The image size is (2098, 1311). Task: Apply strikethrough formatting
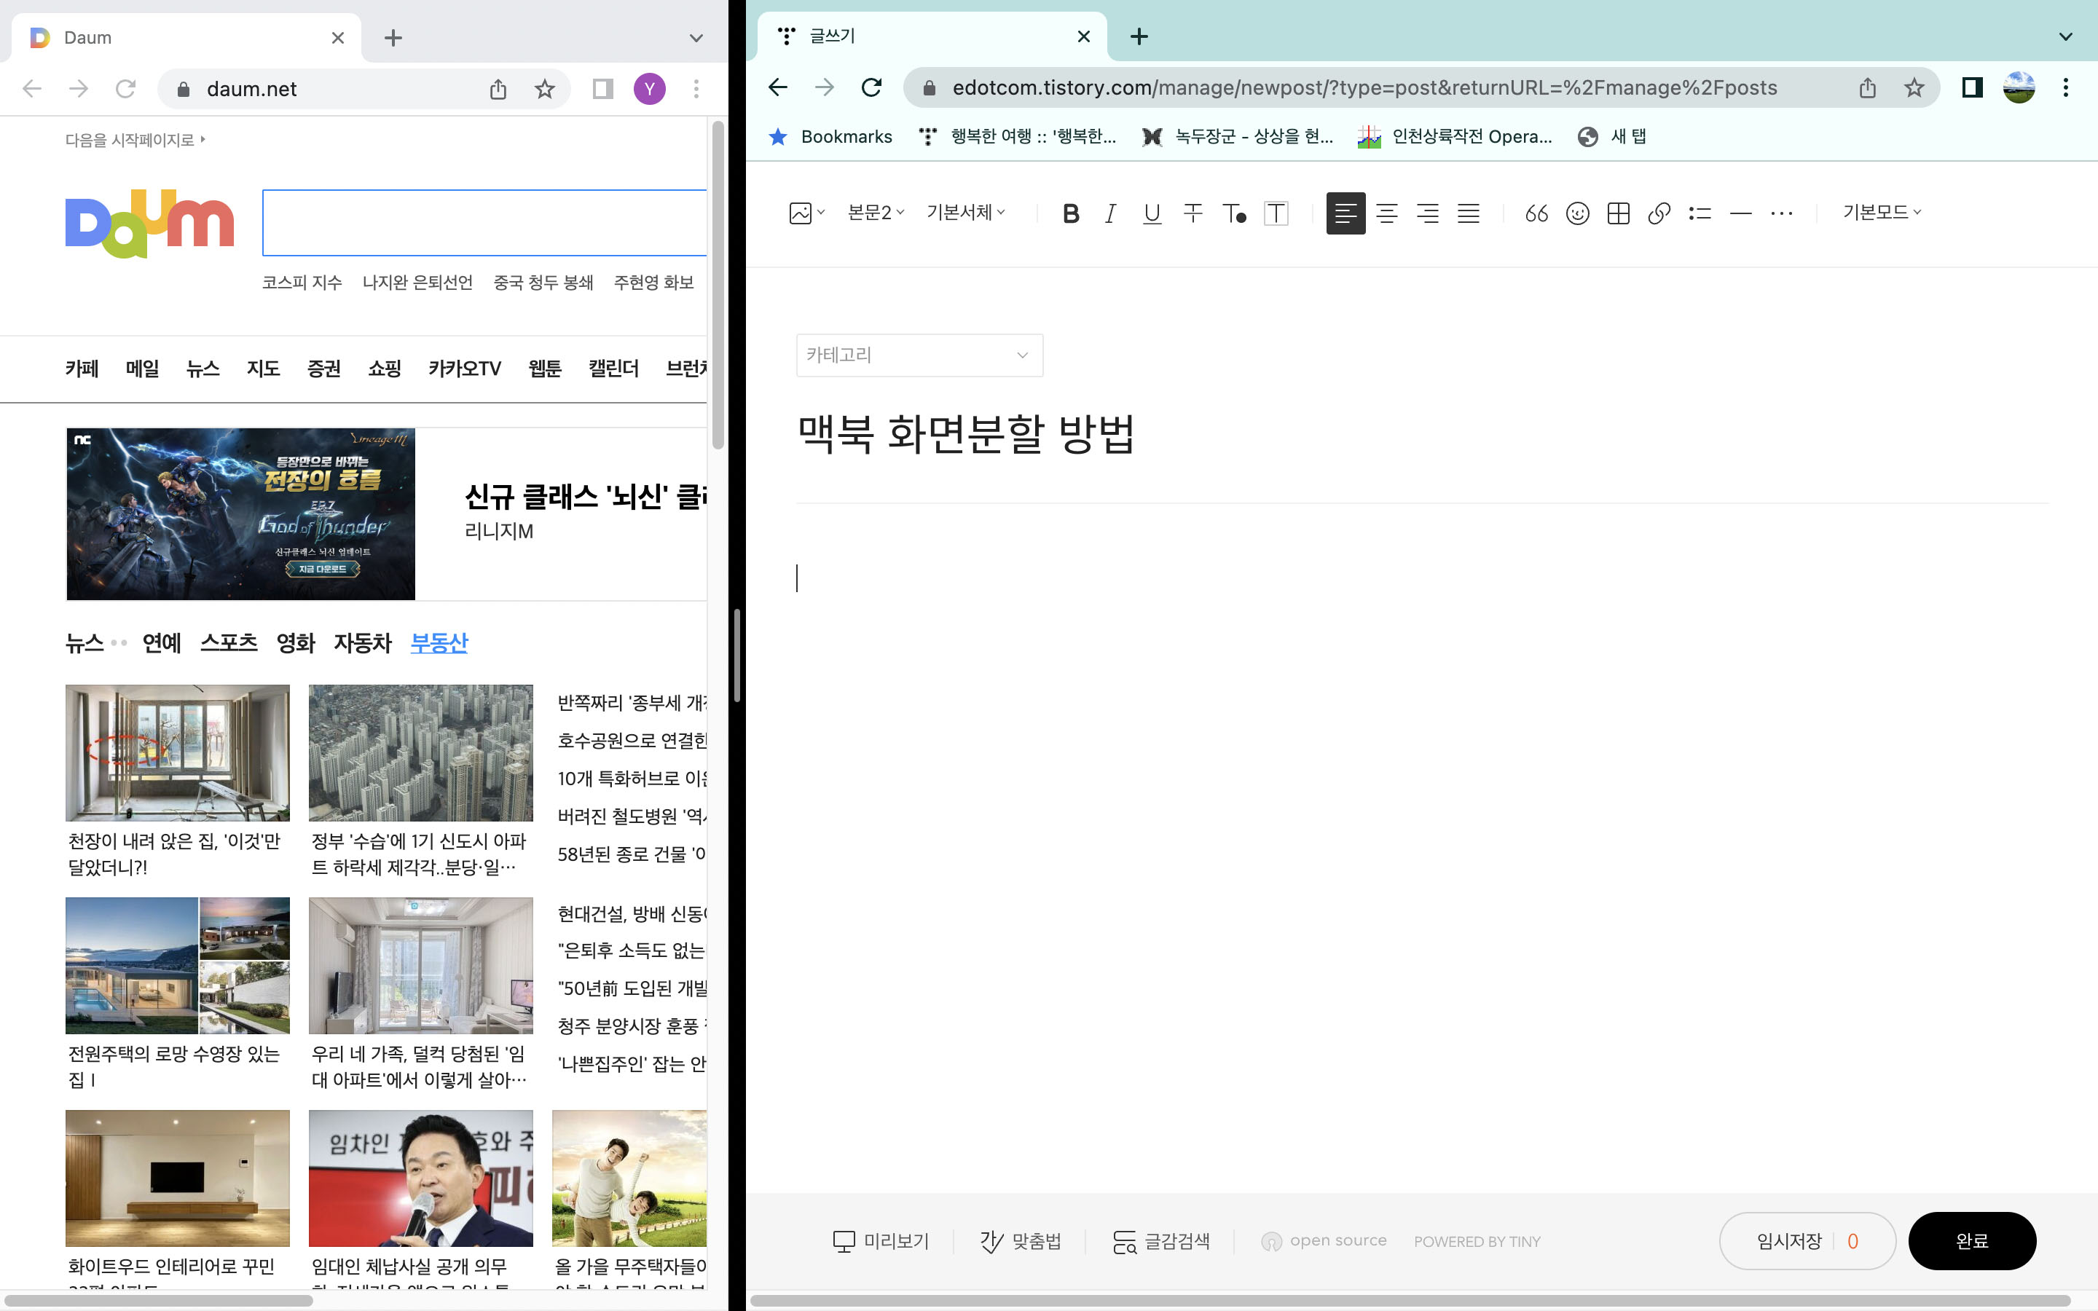[x=1193, y=213]
